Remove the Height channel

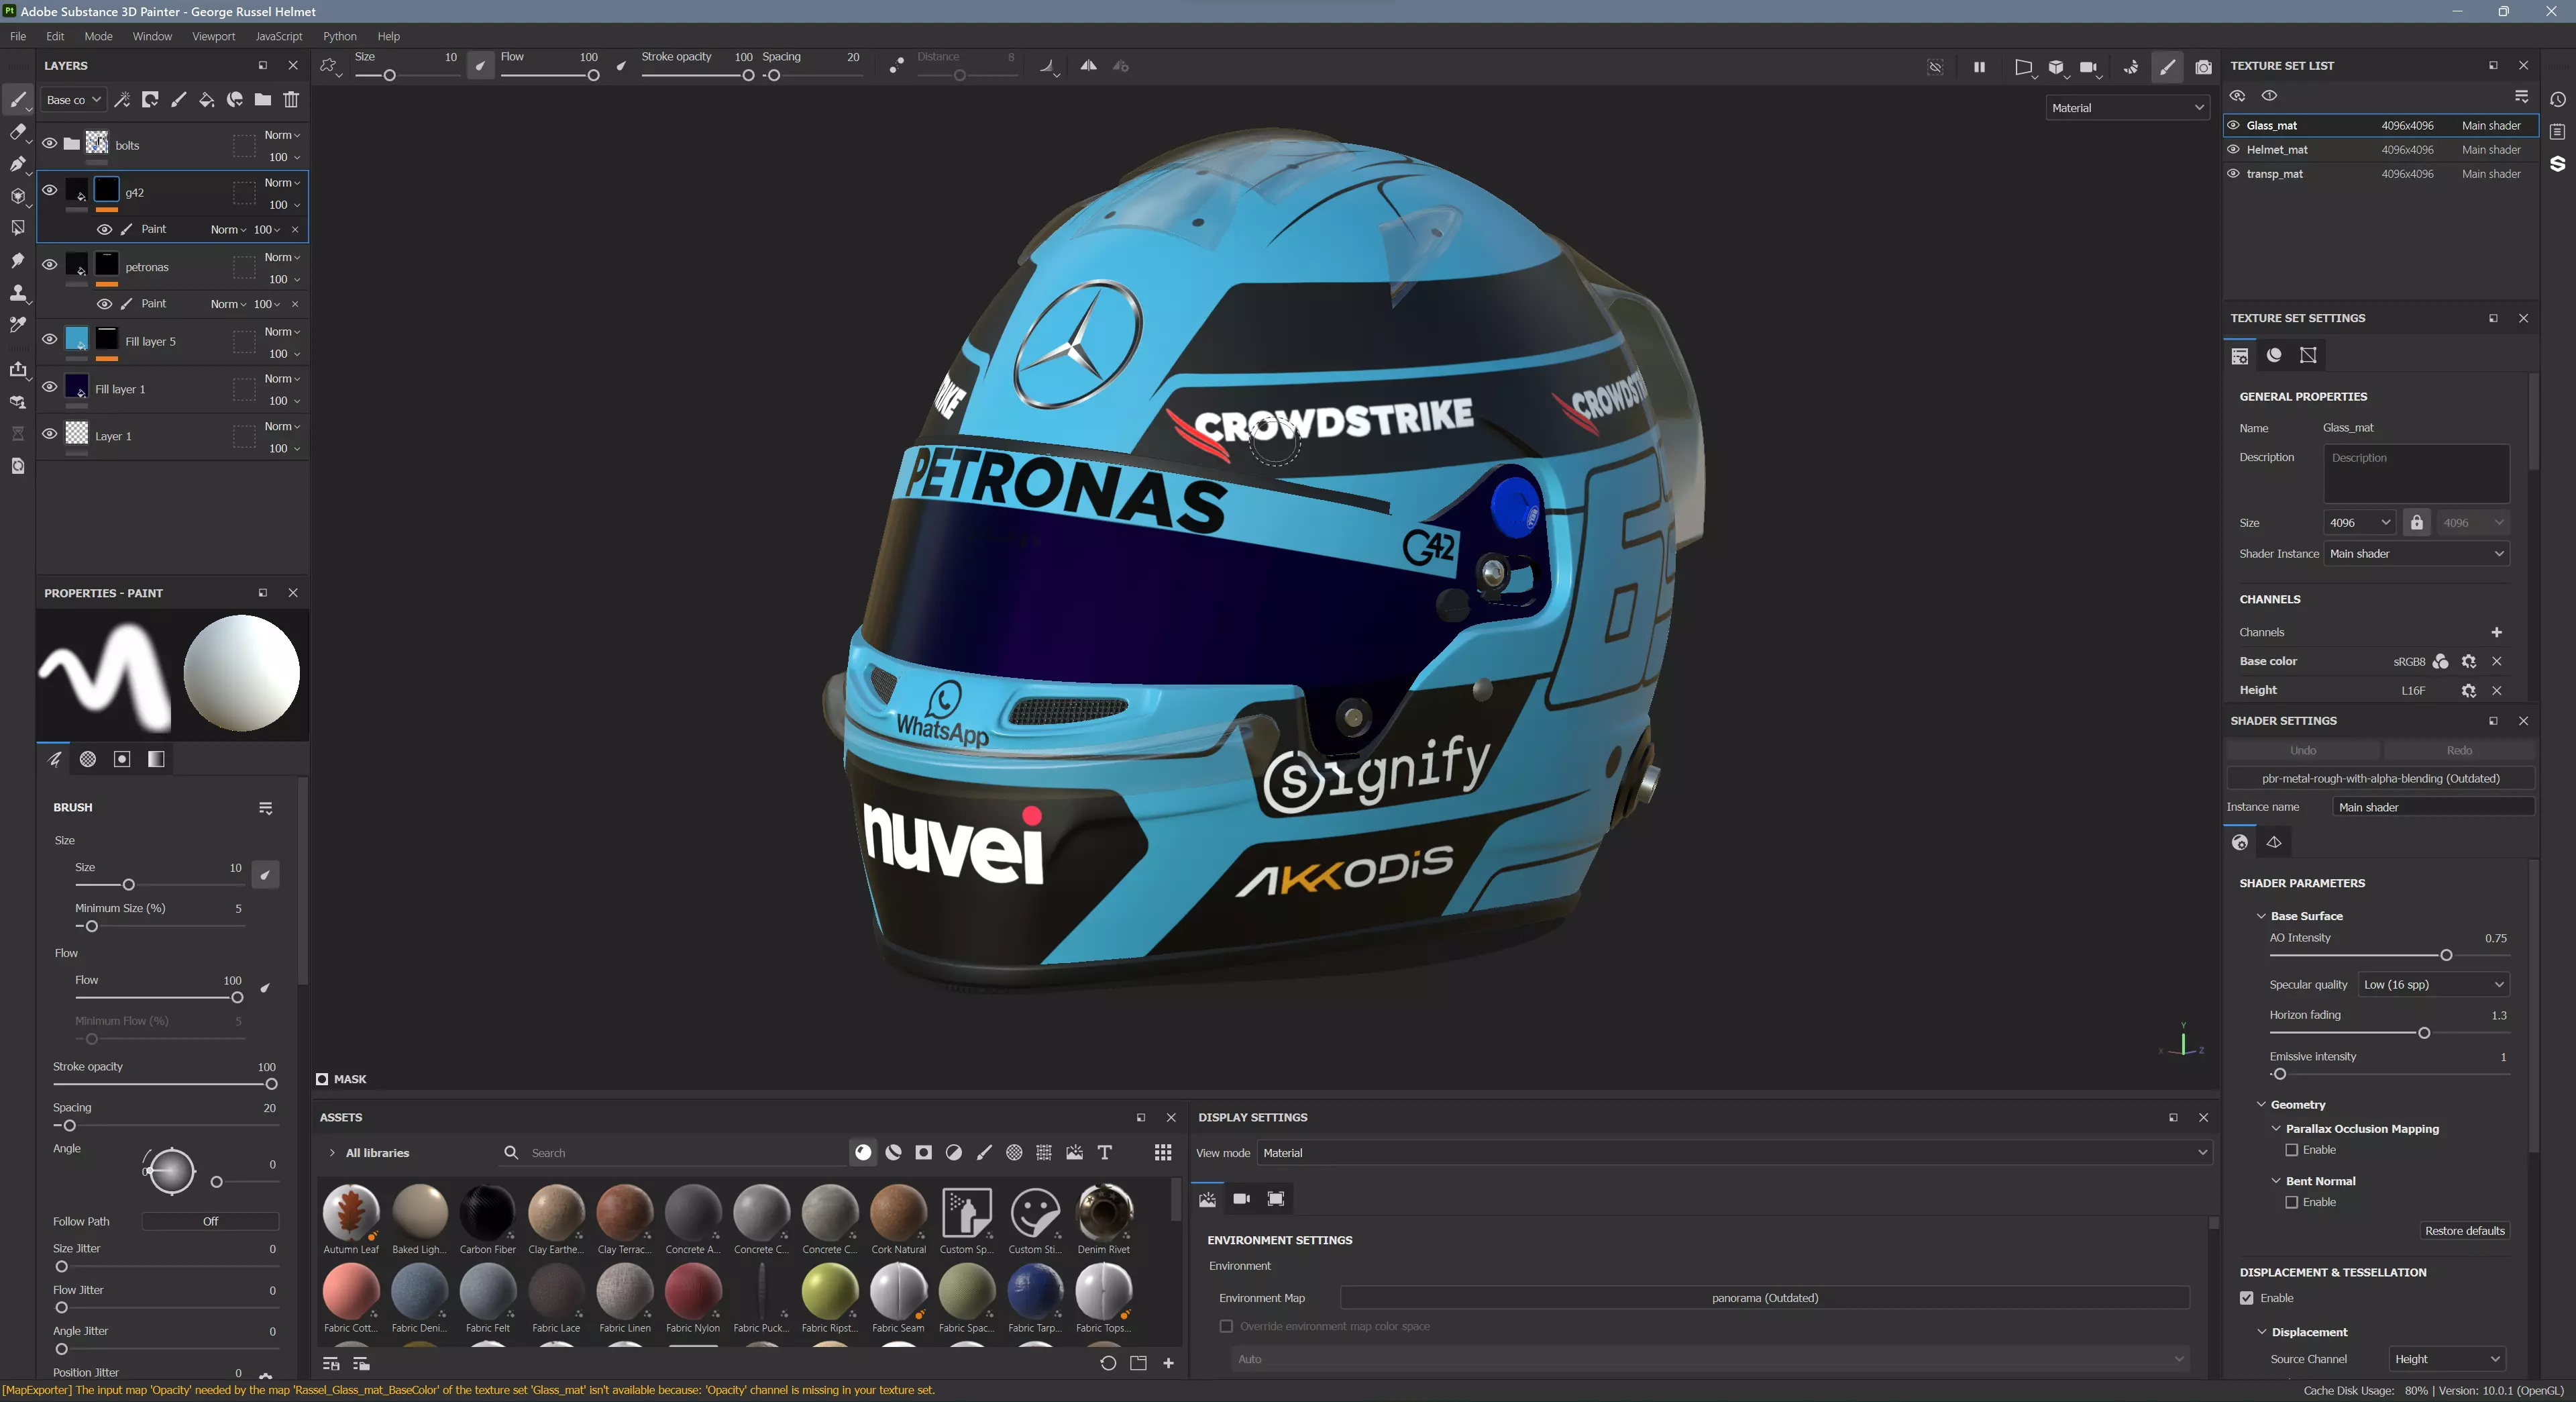2496,691
